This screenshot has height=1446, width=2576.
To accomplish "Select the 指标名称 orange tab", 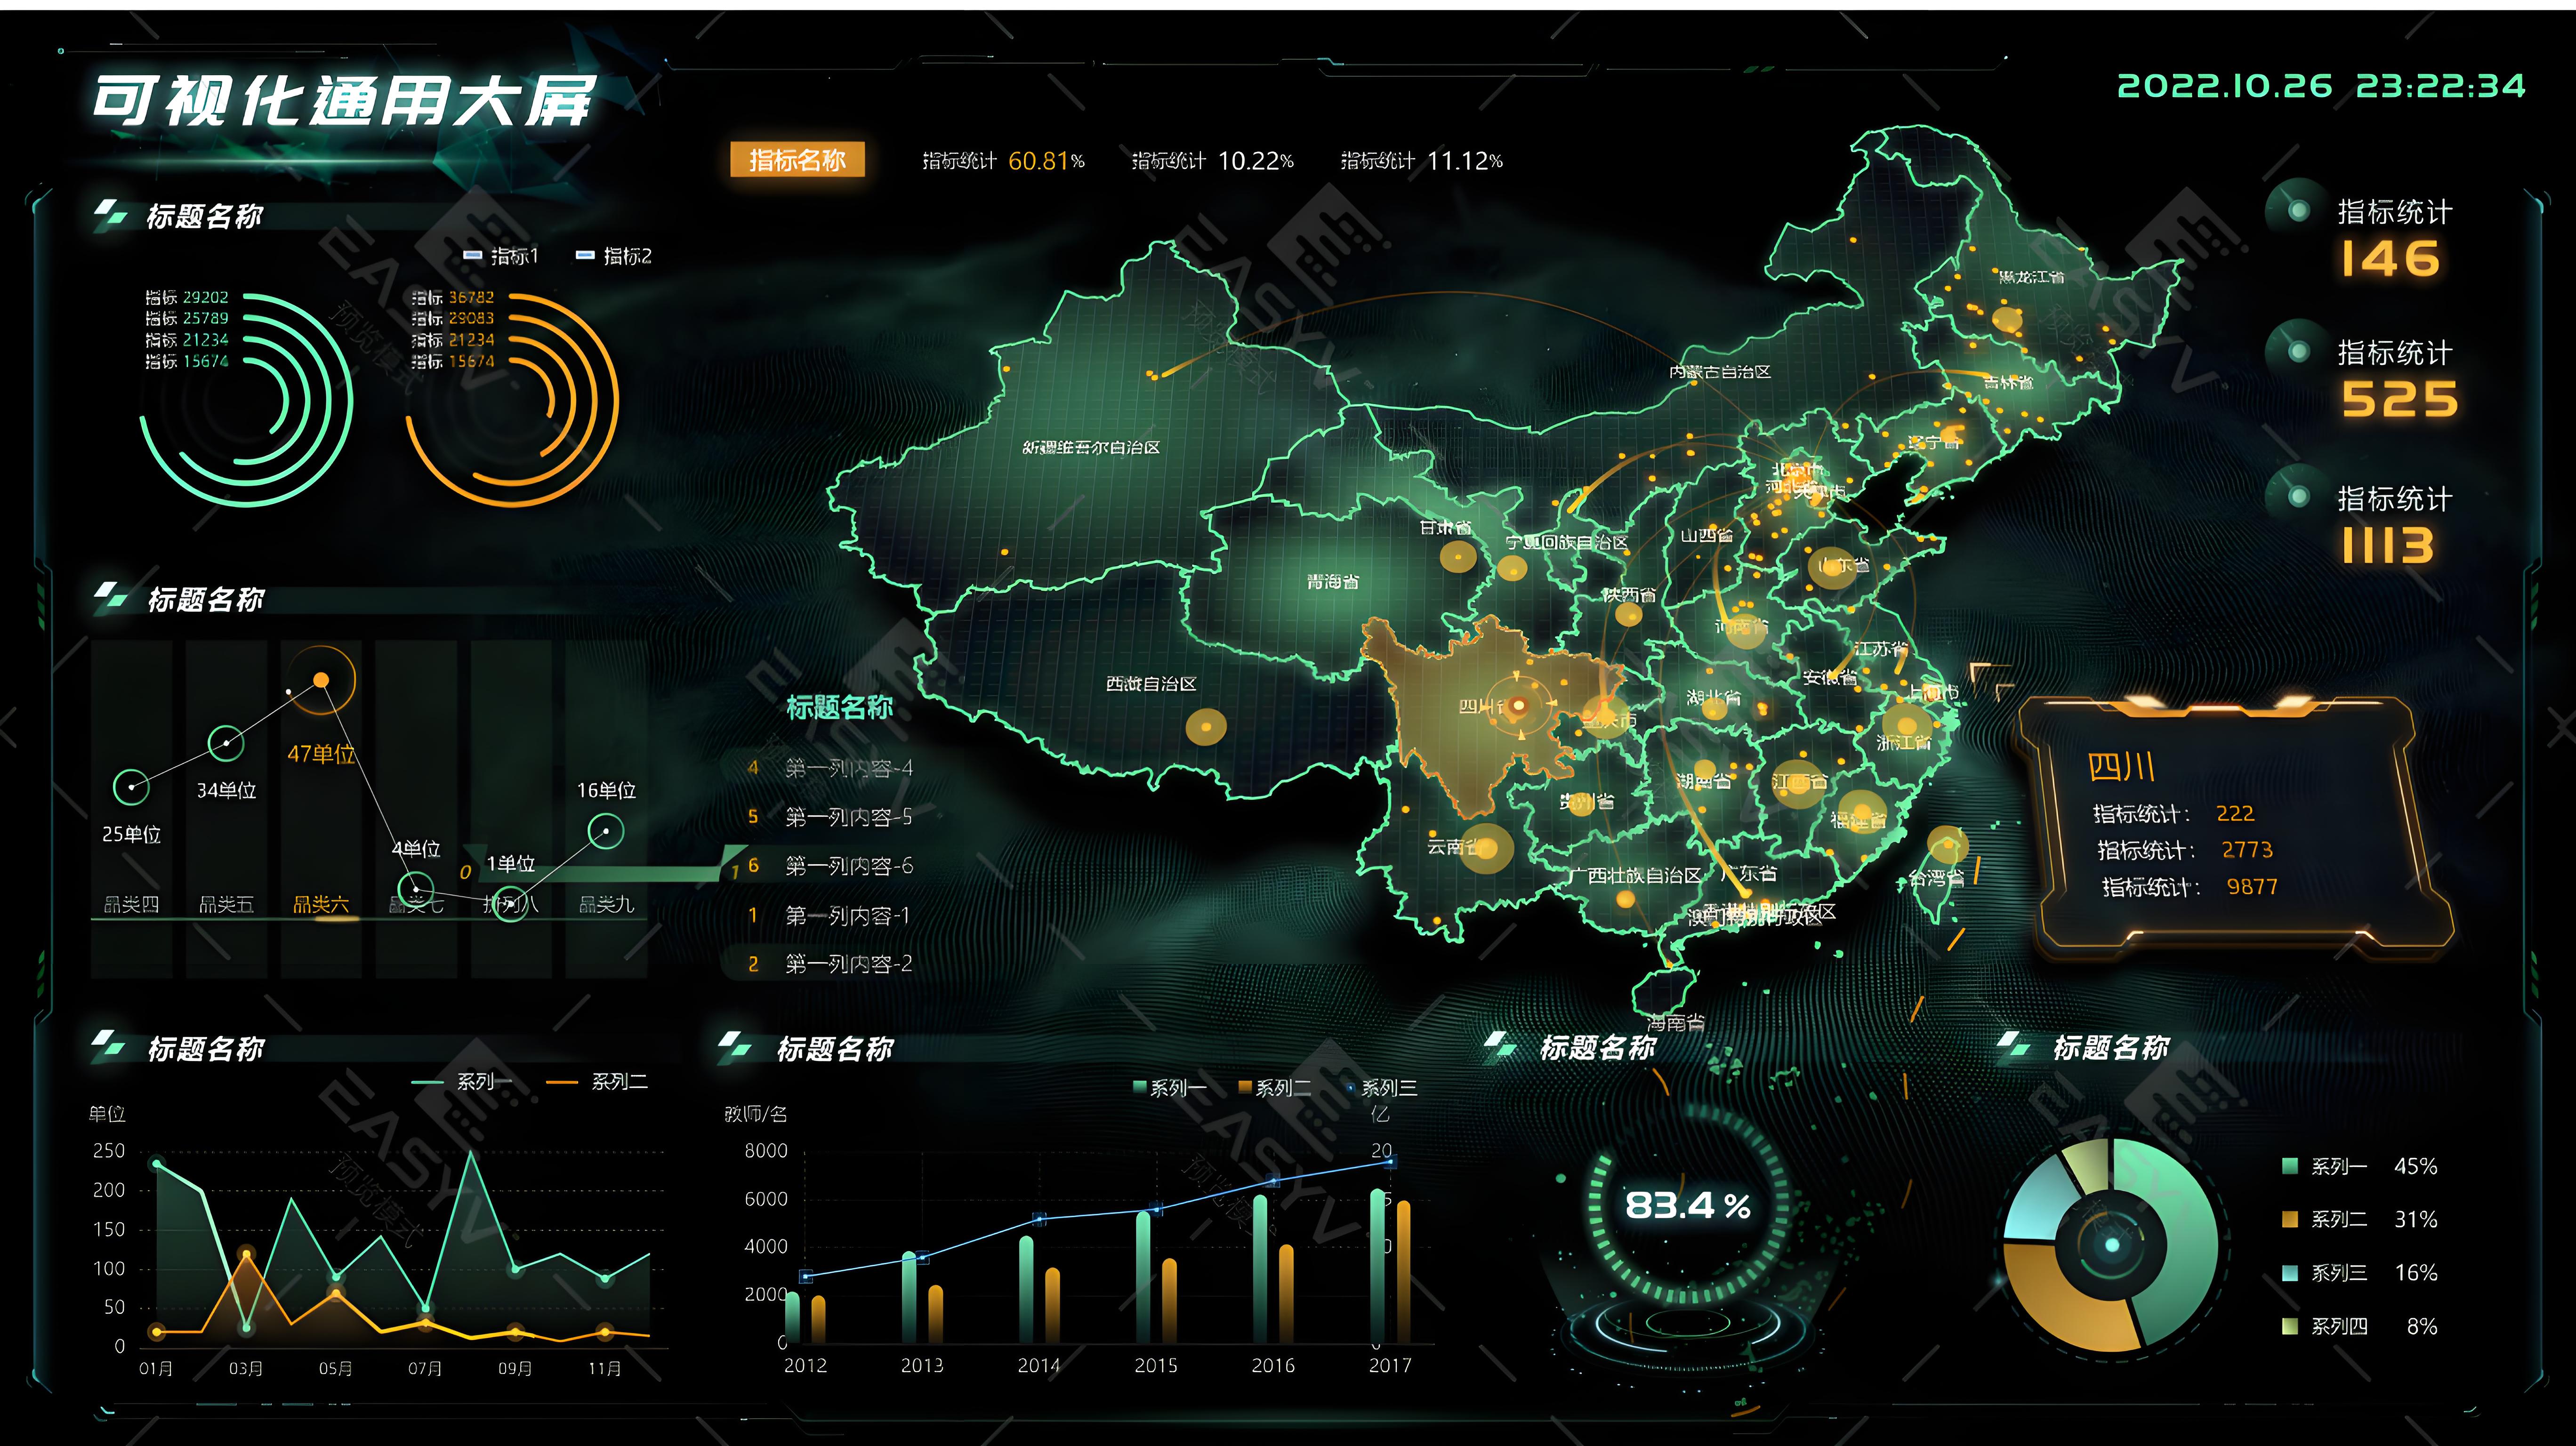I will [797, 160].
